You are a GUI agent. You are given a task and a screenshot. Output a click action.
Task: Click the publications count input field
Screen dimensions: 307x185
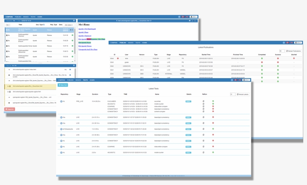282,51
